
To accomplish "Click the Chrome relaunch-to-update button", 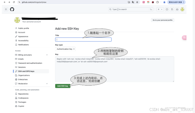I will pyautogui.click(x=175, y=2).
